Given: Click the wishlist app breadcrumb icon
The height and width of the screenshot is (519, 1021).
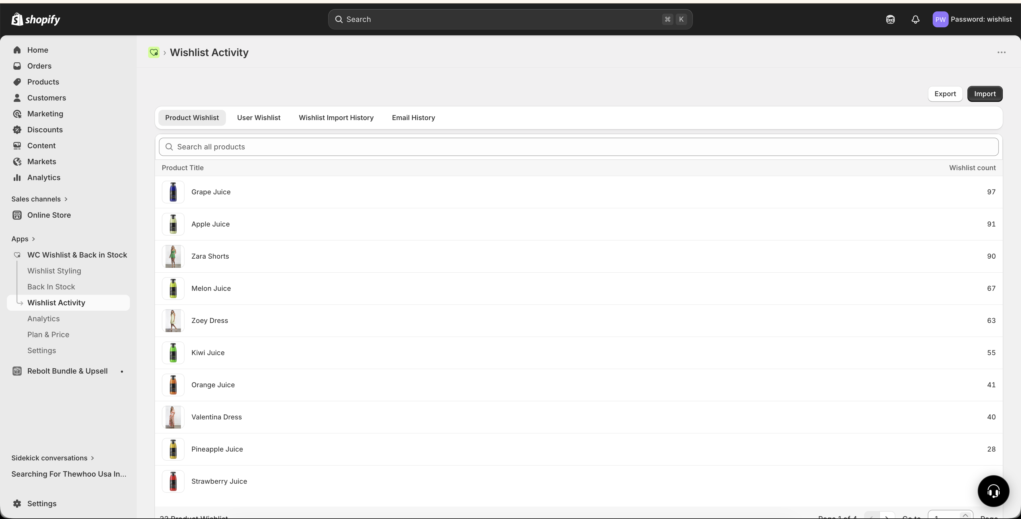Looking at the screenshot, I should pos(154,52).
